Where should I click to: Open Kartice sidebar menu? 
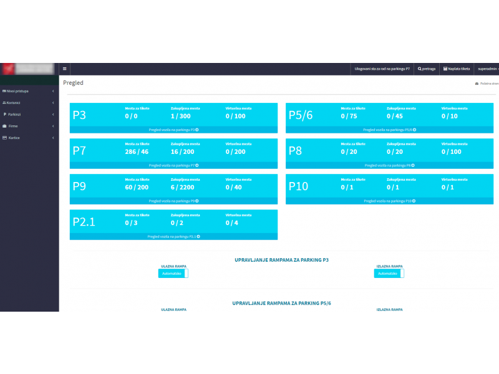(x=29, y=138)
